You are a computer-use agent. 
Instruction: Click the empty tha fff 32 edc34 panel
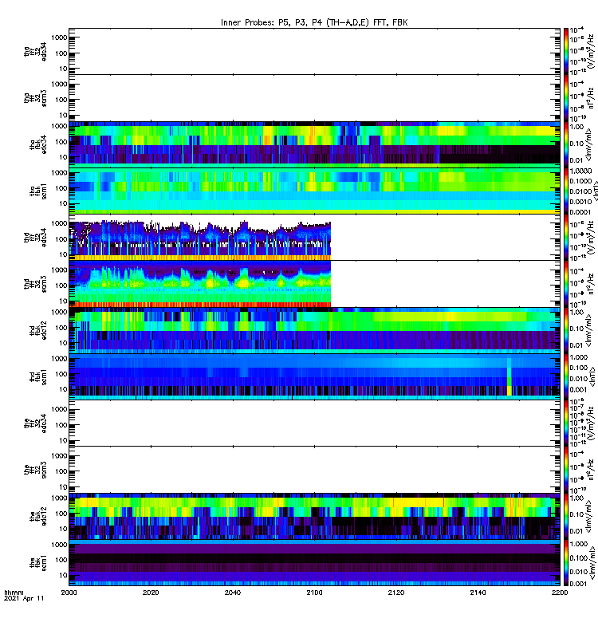pyautogui.click(x=314, y=52)
